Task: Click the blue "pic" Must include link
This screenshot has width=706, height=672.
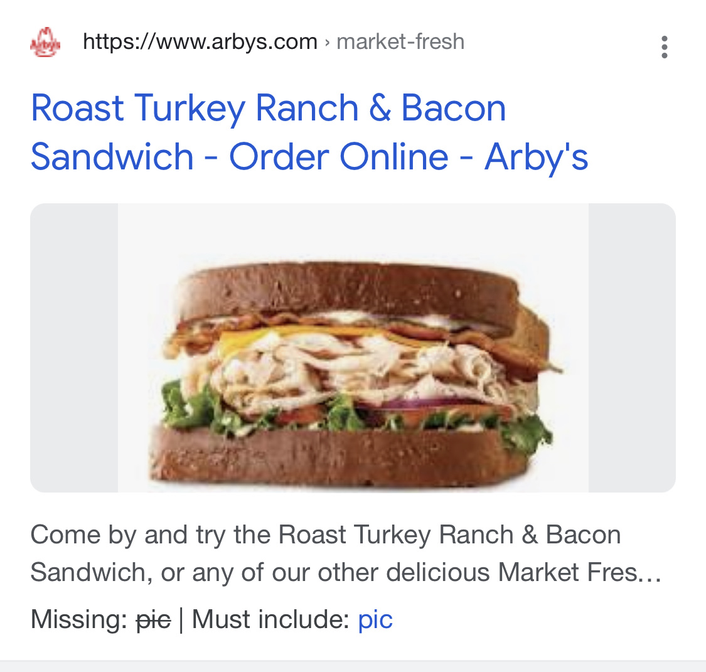Action: [x=375, y=619]
